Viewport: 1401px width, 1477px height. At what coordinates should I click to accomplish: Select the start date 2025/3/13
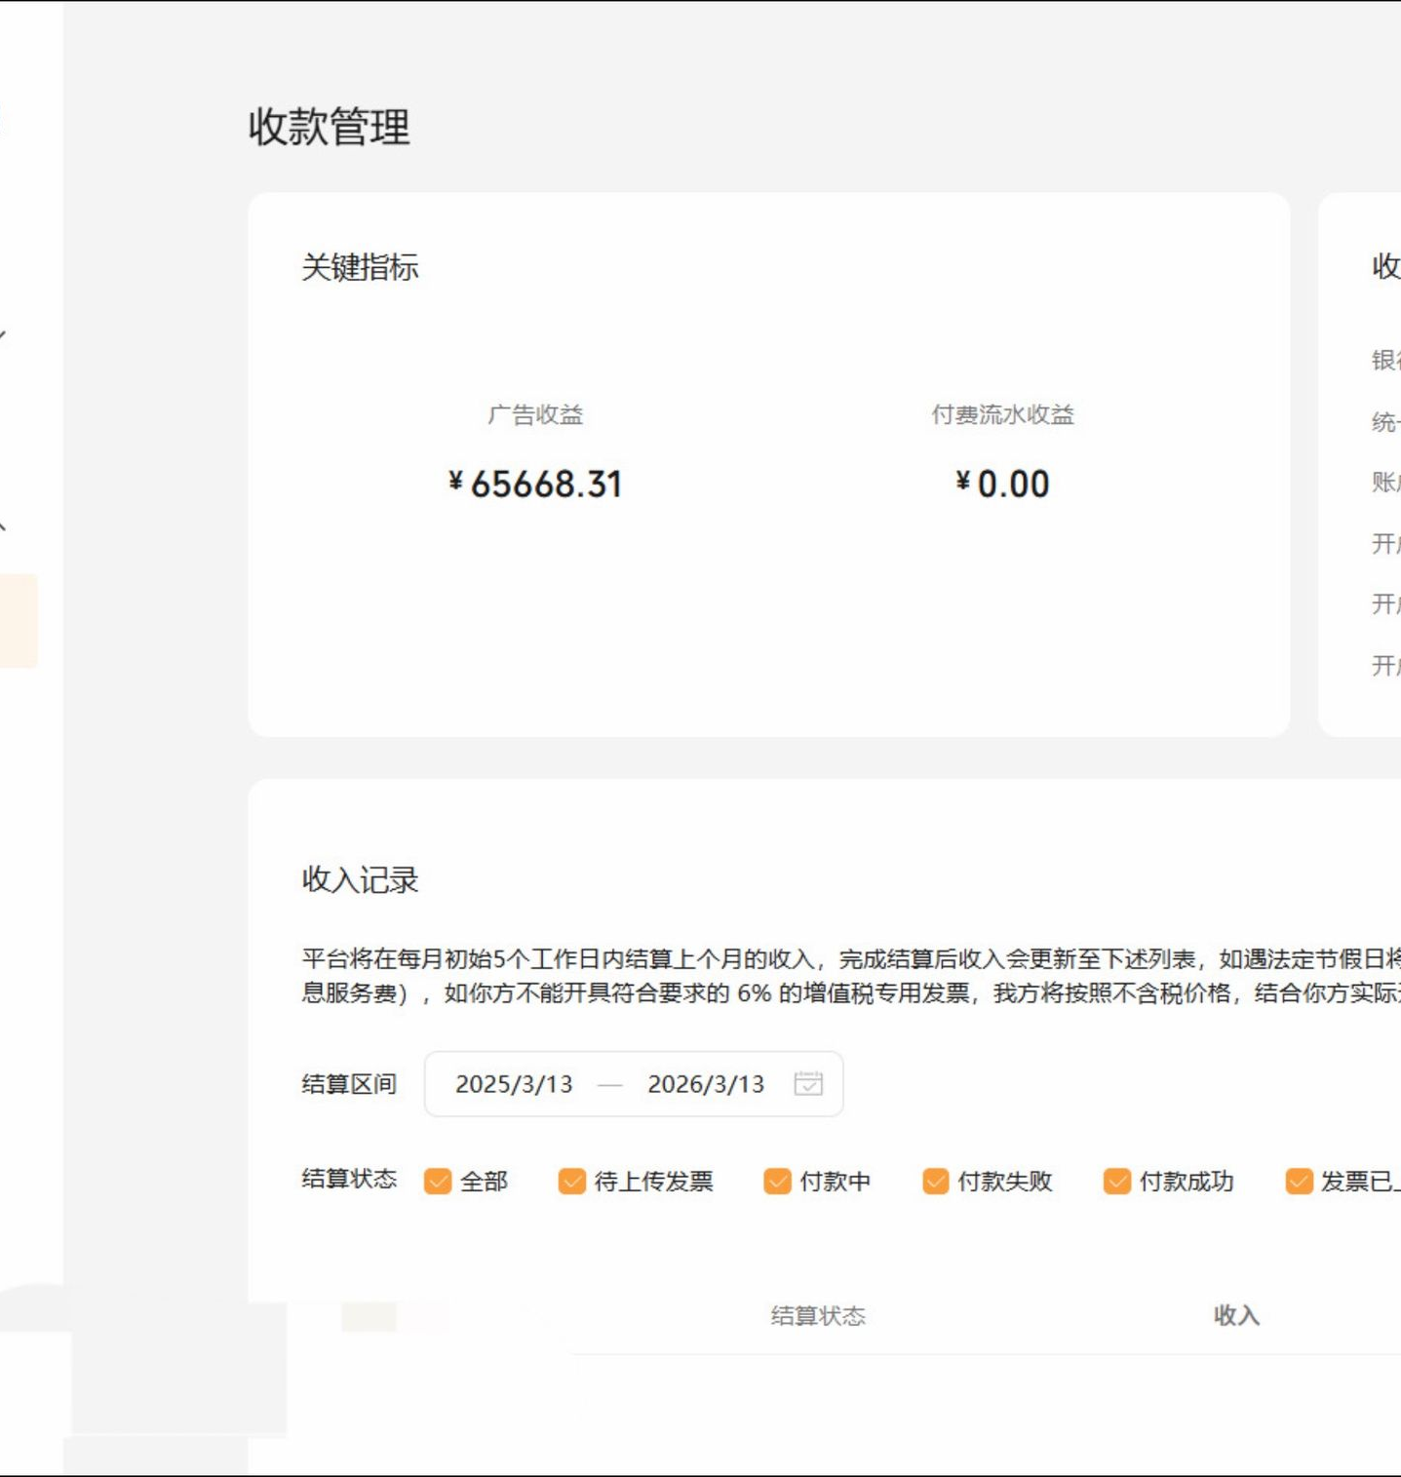[x=514, y=1084]
